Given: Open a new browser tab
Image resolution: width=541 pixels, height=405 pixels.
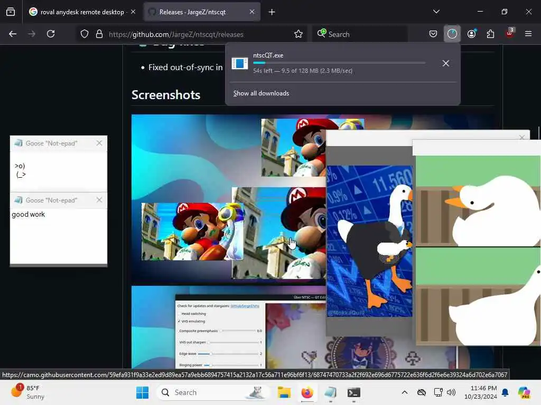Looking at the screenshot, I should pyautogui.click(x=272, y=12).
